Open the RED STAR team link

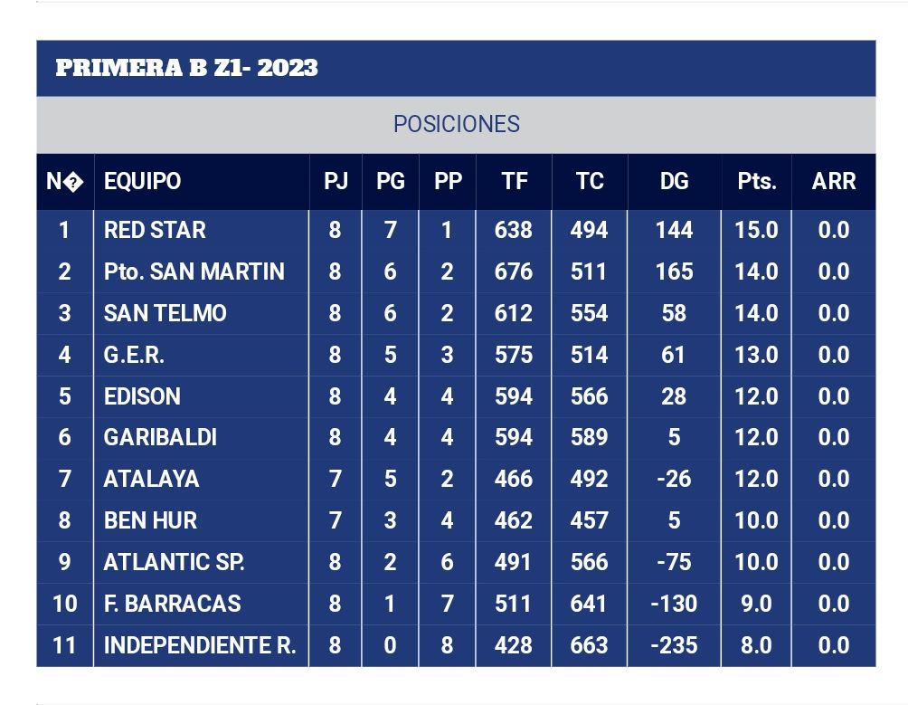(x=155, y=230)
